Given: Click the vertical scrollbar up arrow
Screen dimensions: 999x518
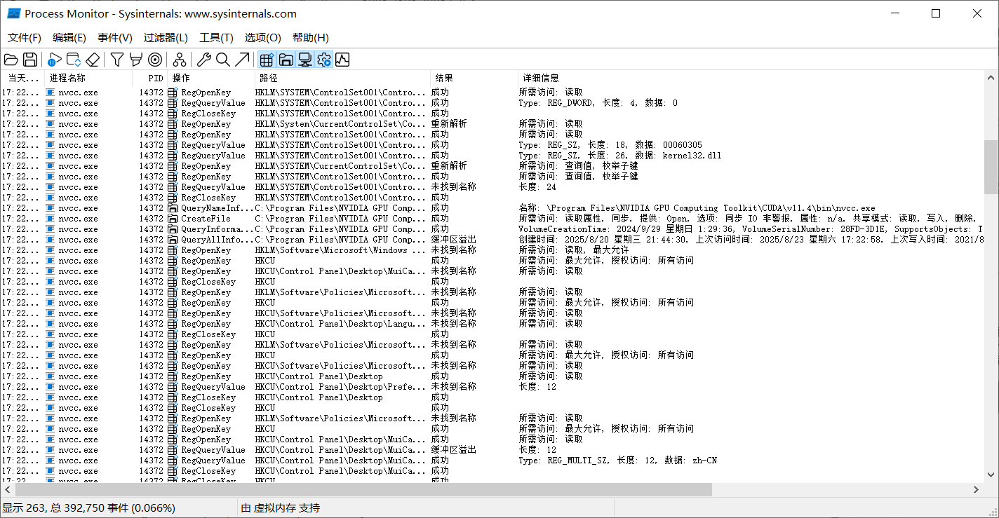Looking at the screenshot, I should pos(991,77).
